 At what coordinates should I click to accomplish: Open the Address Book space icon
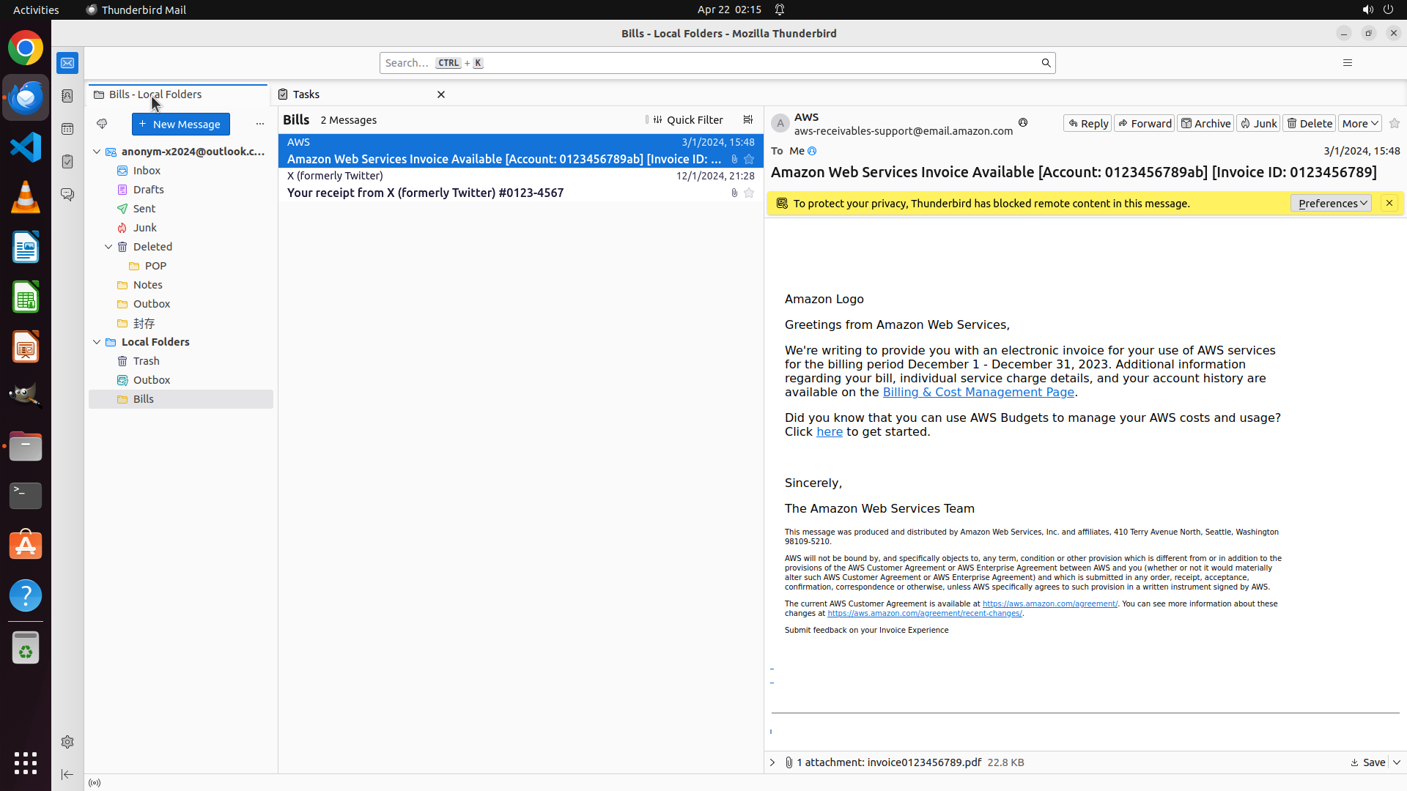(67, 96)
